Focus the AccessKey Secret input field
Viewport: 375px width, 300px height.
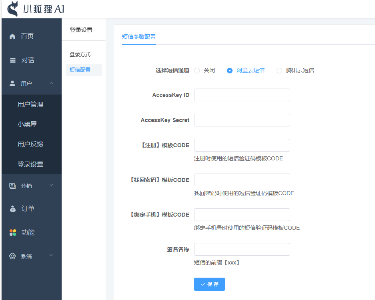(242, 120)
